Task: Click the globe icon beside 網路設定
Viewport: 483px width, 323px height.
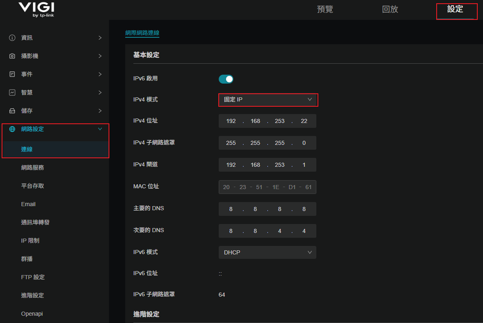Action: pyautogui.click(x=12, y=129)
